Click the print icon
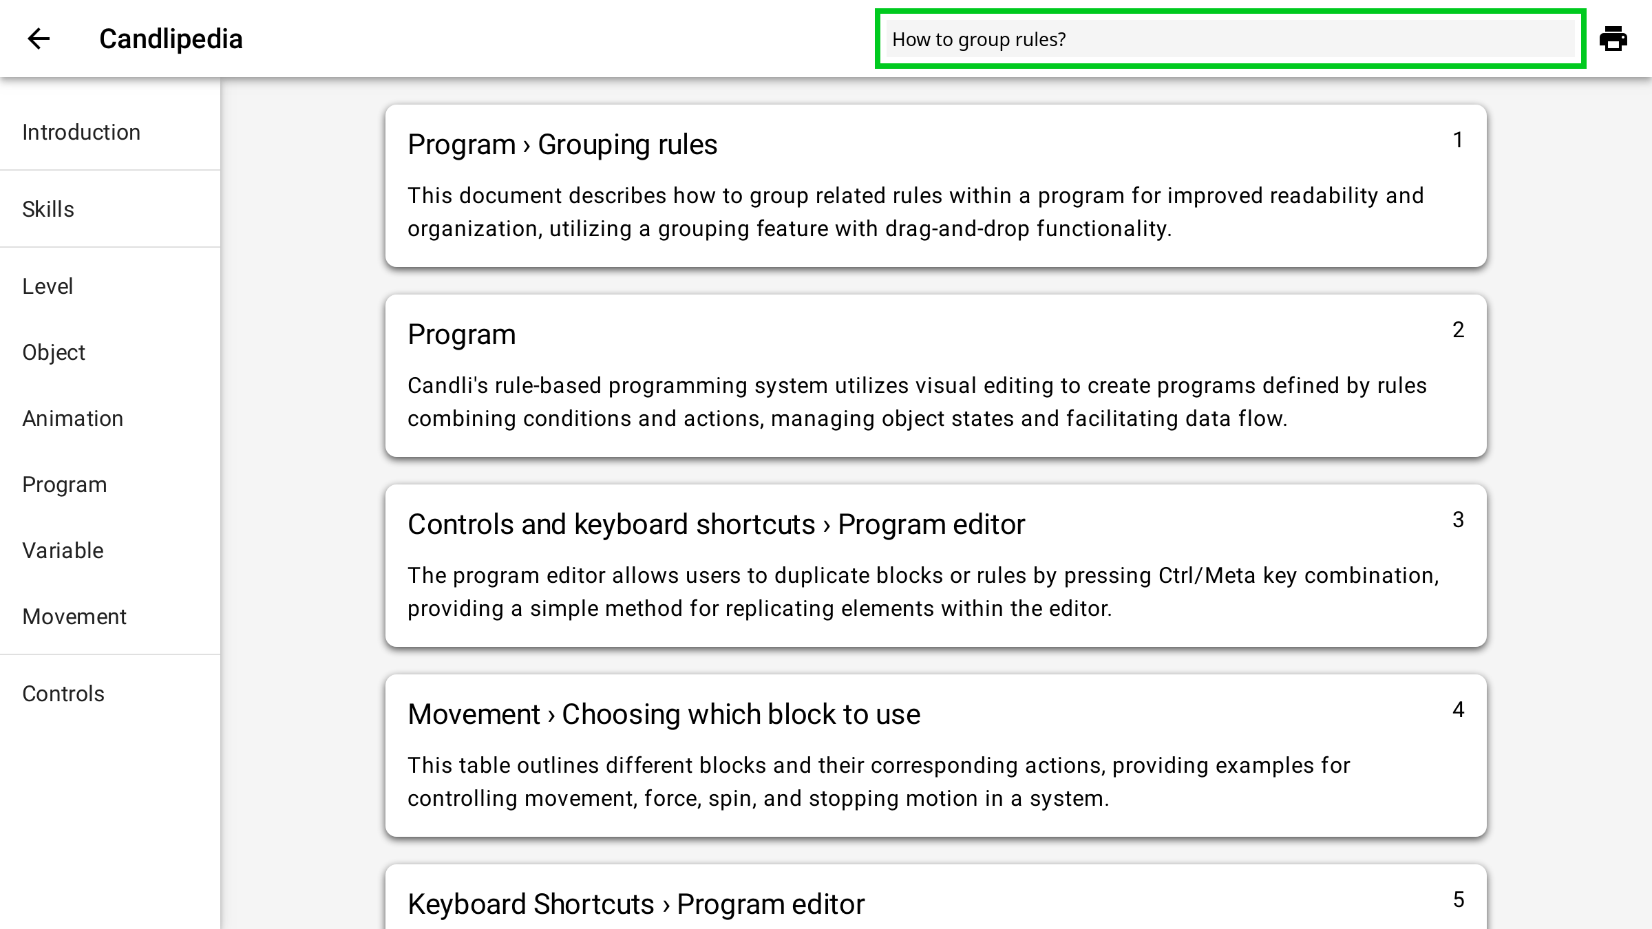This screenshot has height=929, width=1652. click(x=1613, y=39)
